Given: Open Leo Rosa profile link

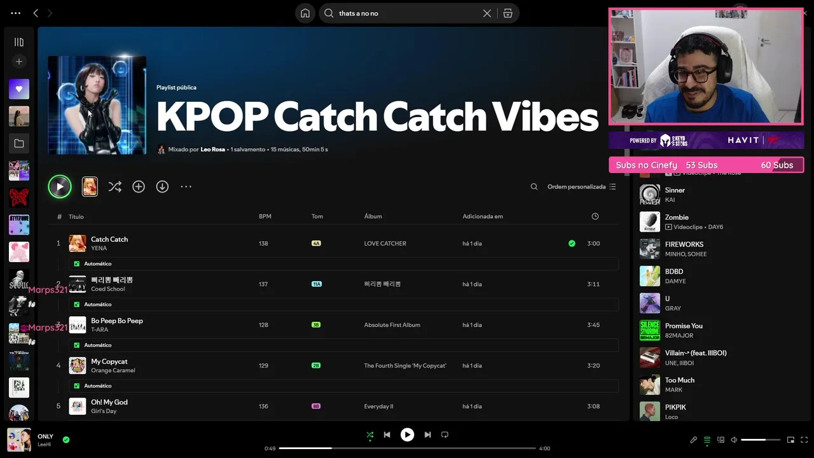Looking at the screenshot, I should tap(212, 149).
